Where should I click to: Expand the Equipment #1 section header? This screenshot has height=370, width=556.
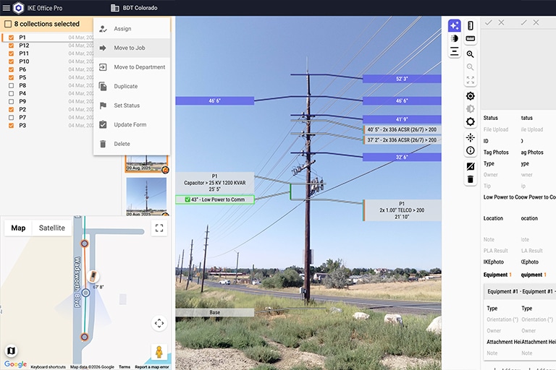coord(520,291)
